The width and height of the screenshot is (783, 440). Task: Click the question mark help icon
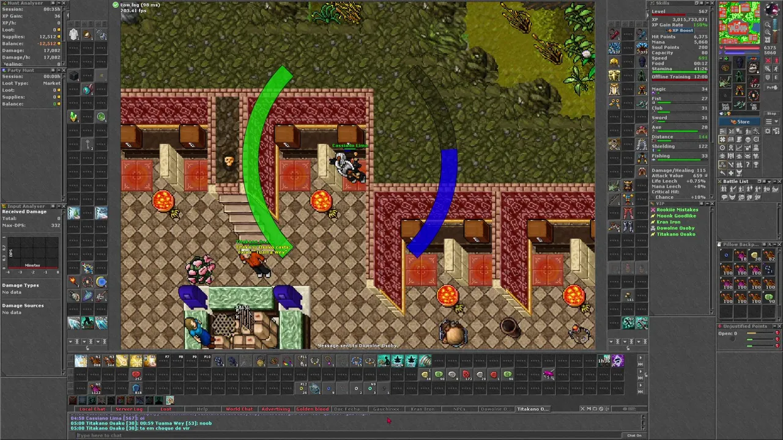click(x=748, y=164)
